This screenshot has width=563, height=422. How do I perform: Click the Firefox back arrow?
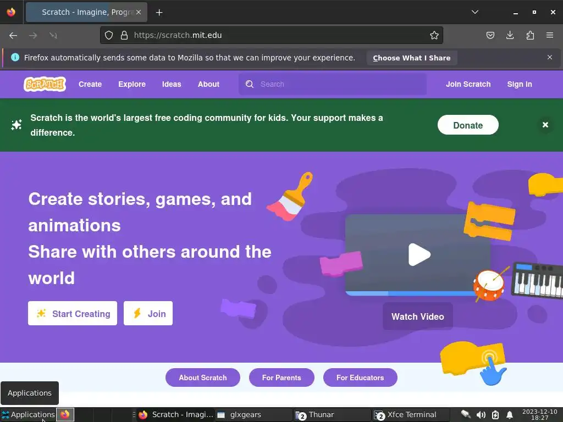point(13,35)
